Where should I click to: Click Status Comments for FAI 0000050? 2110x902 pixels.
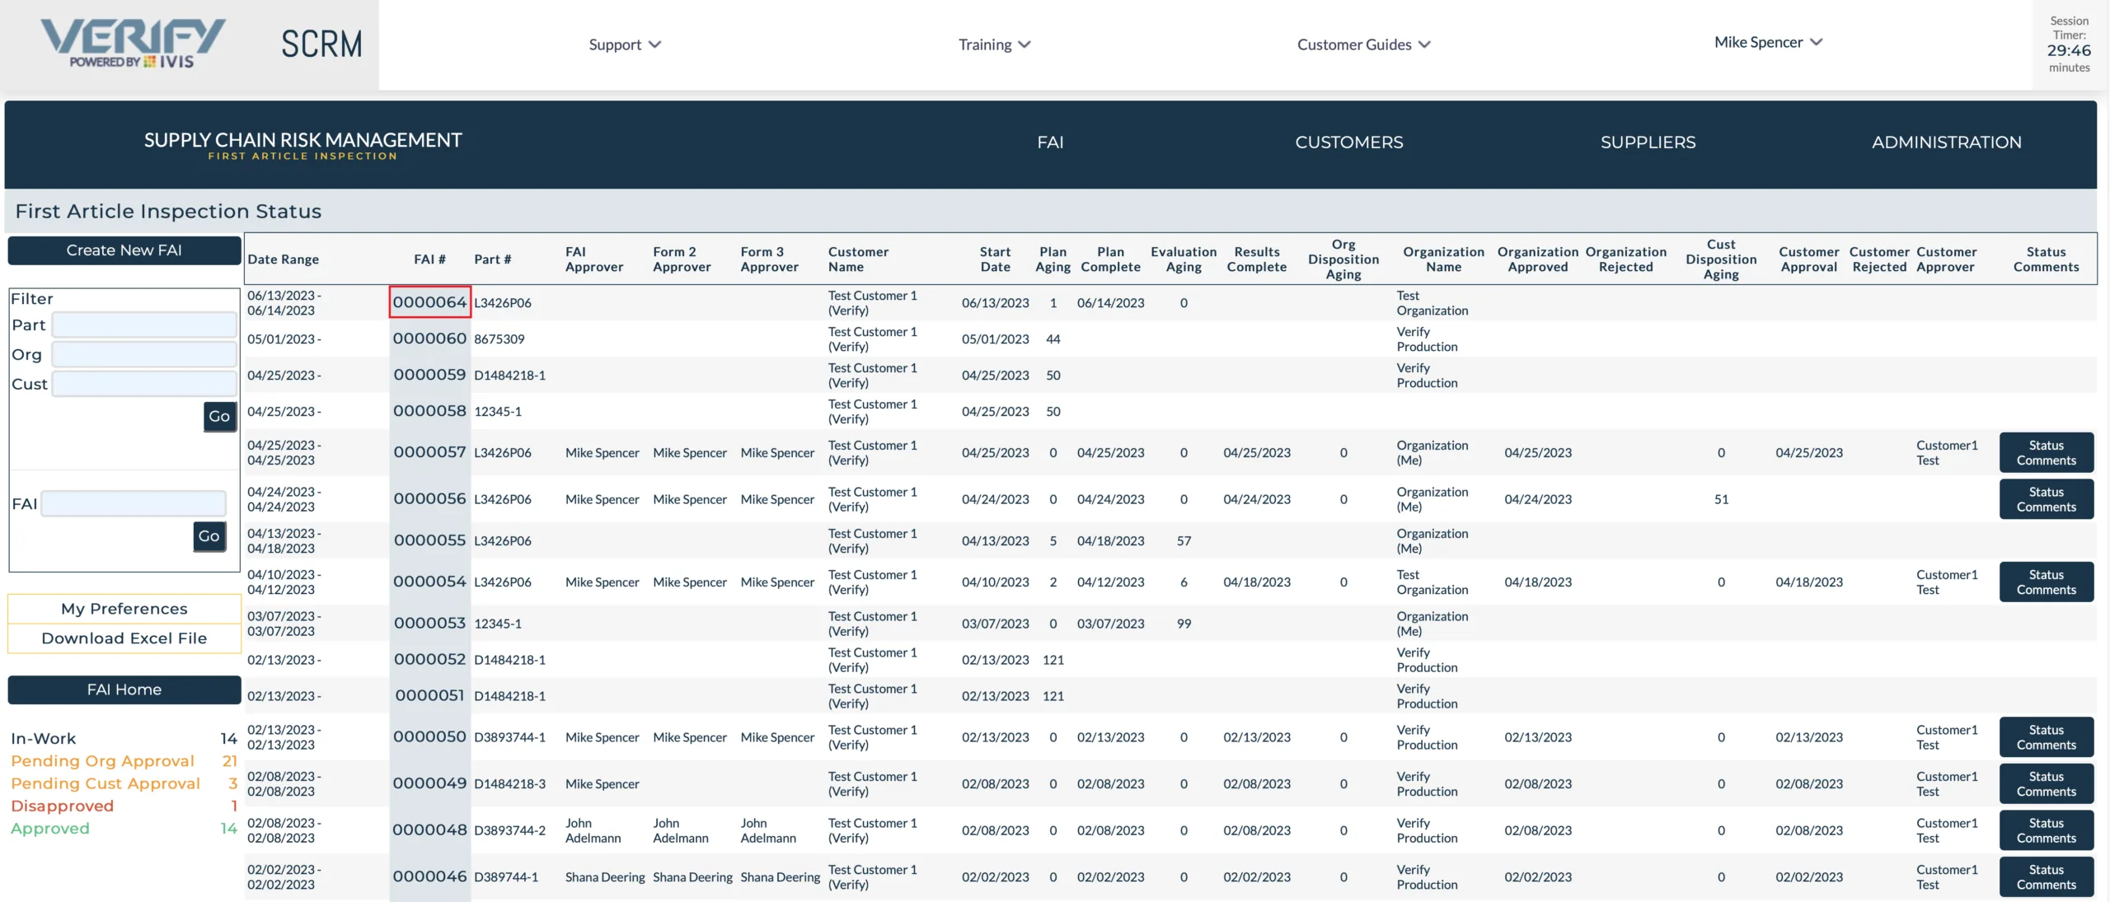2046,737
